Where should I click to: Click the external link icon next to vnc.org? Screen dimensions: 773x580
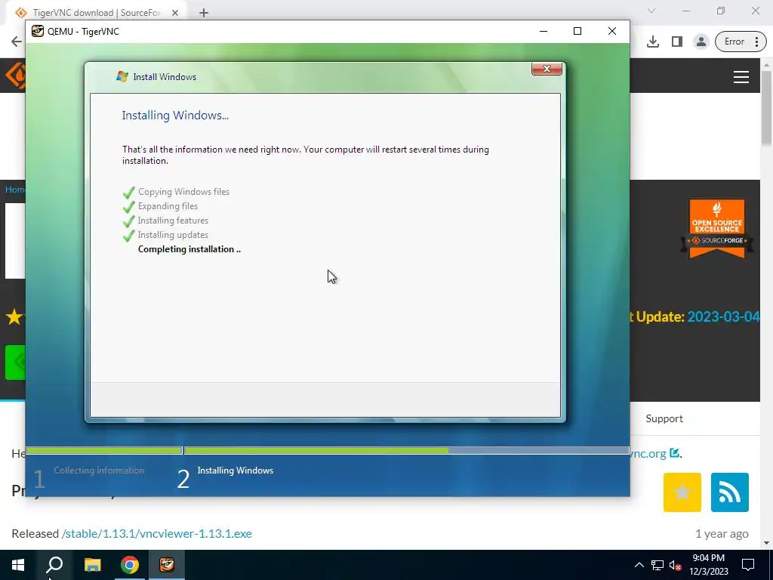674,452
